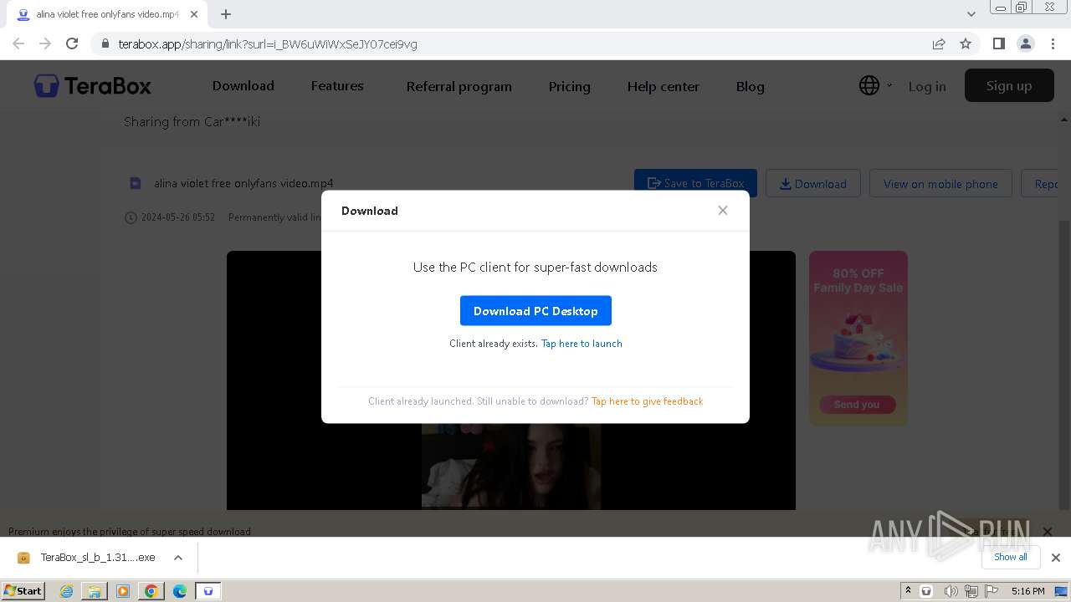Open Windows Media Player taskbar icon
Screen dimensions: 1071x602
[123, 591]
